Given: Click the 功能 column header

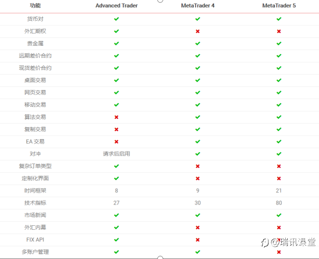Looking at the screenshot, I should point(35,6).
